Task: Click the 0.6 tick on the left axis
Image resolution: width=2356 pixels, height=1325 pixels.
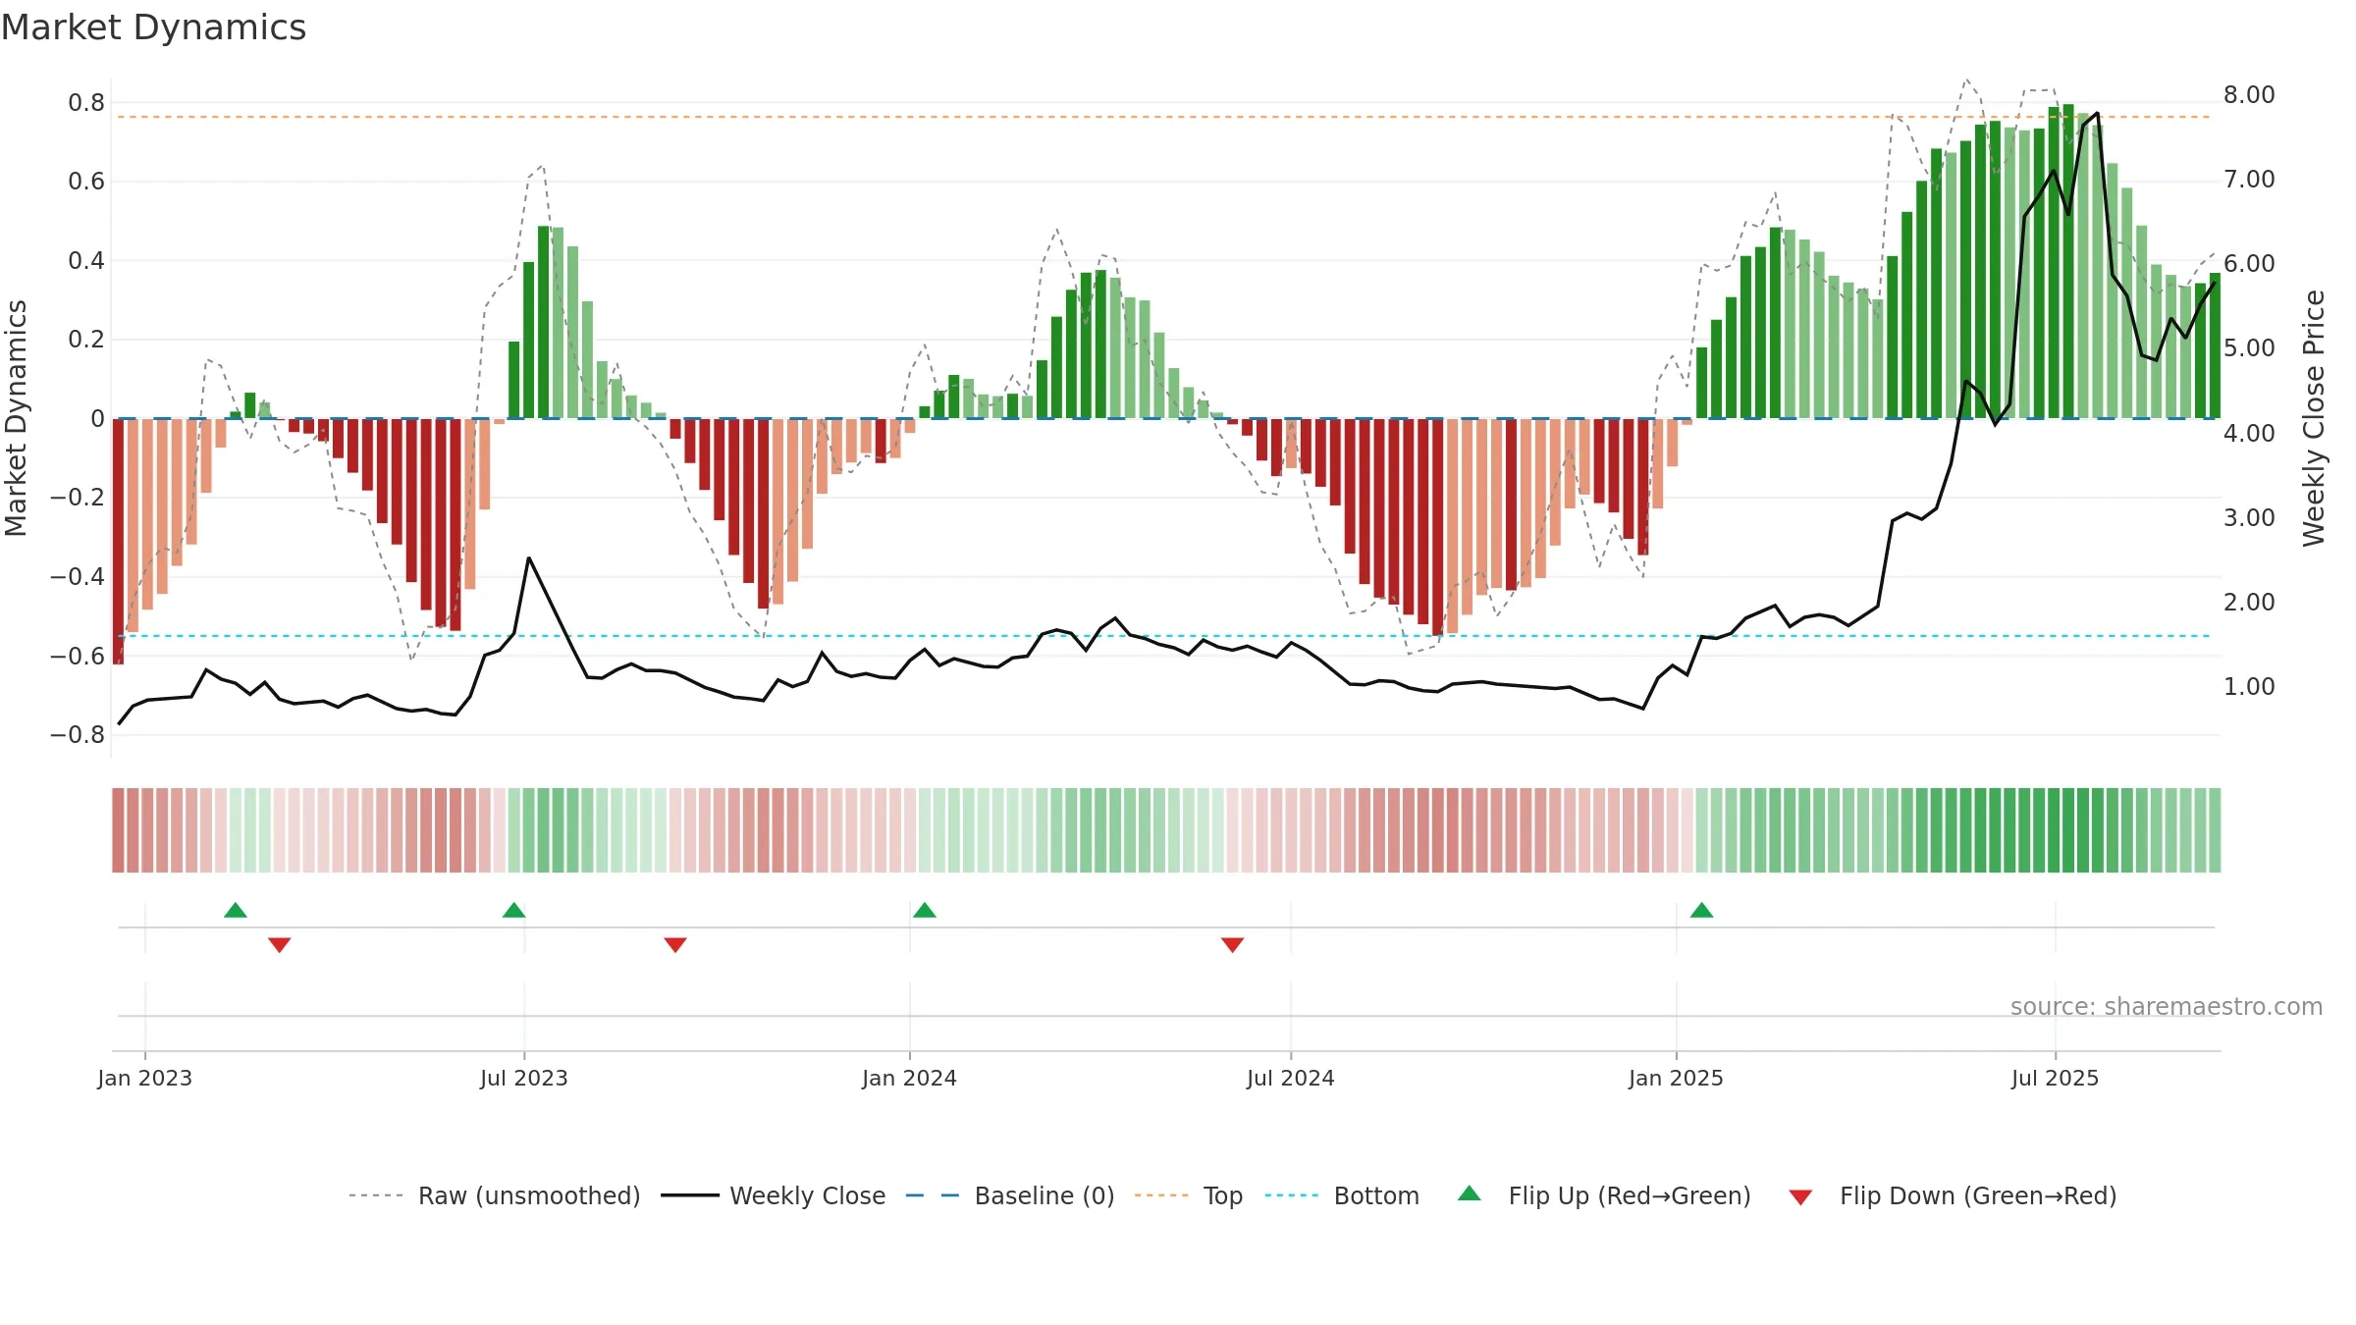Action: coord(86,181)
